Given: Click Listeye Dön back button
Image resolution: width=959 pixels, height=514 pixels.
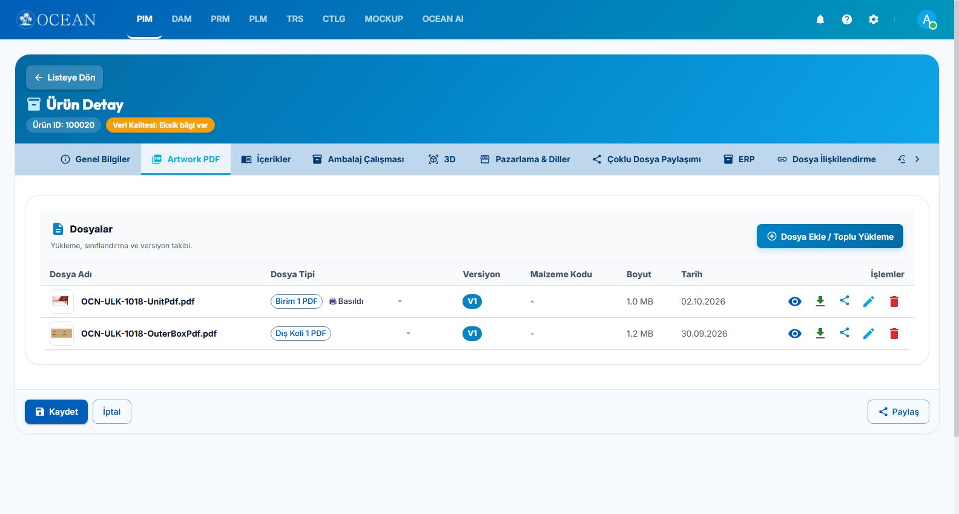Looking at the screenshot, I should 64,77.
